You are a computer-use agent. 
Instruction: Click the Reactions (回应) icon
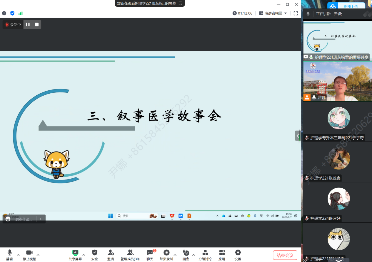coord(186,253)
